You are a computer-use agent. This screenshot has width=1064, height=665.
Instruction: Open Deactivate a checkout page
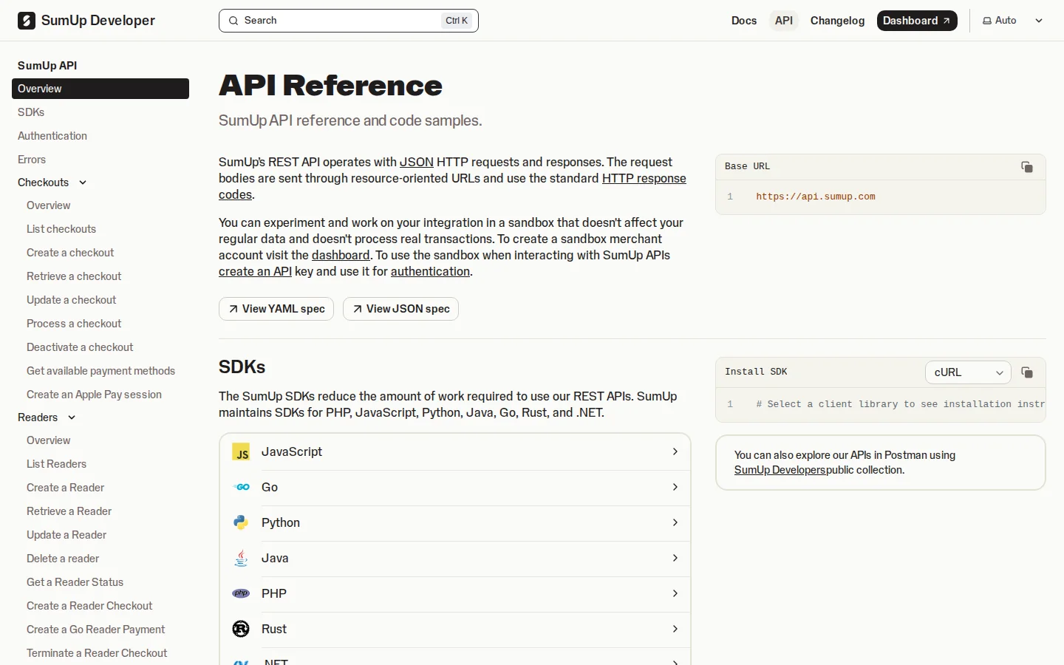point(80,347)
